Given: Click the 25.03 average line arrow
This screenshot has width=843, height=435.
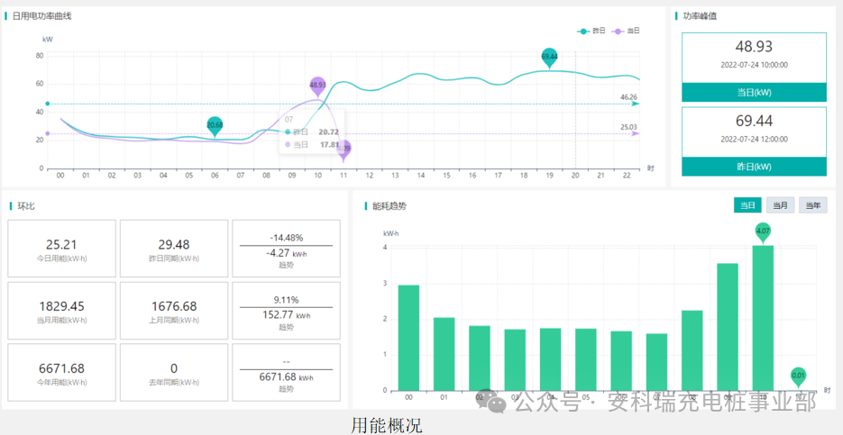Looking at the screenshot, I should click(x=635, y=133).
